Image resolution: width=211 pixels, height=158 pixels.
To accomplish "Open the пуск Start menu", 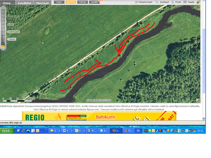I will tap(7, 131).
